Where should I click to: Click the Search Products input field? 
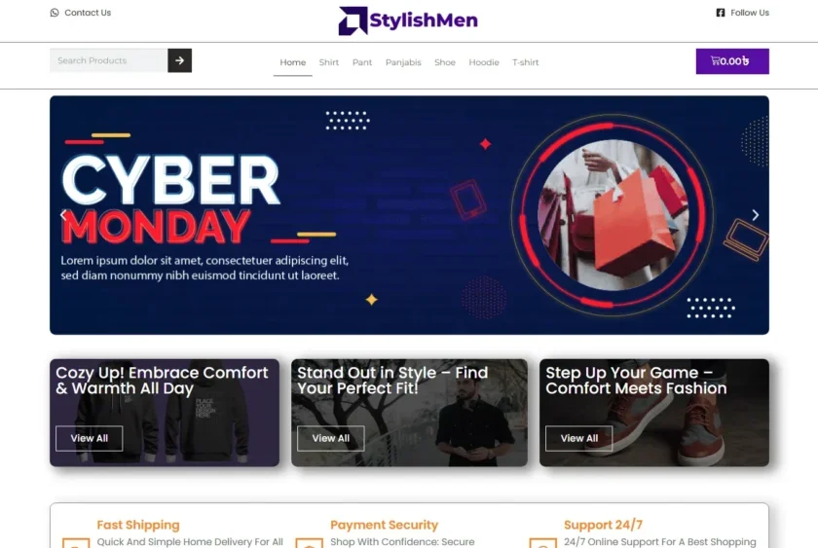coord(108,60)
